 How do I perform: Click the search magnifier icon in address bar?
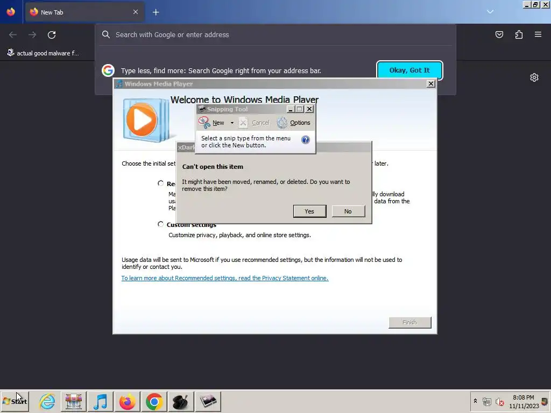pyautogui.click(x=106, y=34)
